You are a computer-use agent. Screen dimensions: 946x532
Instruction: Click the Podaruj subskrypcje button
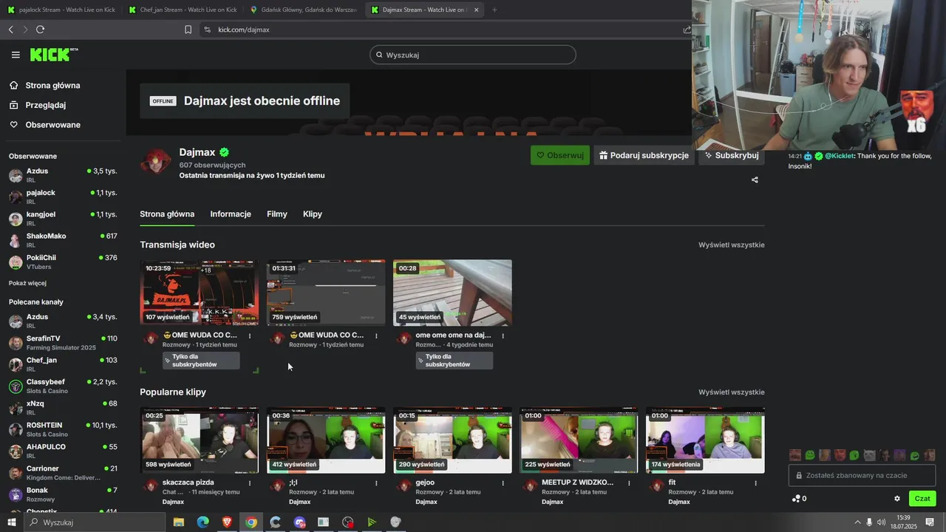pos(644,155)
